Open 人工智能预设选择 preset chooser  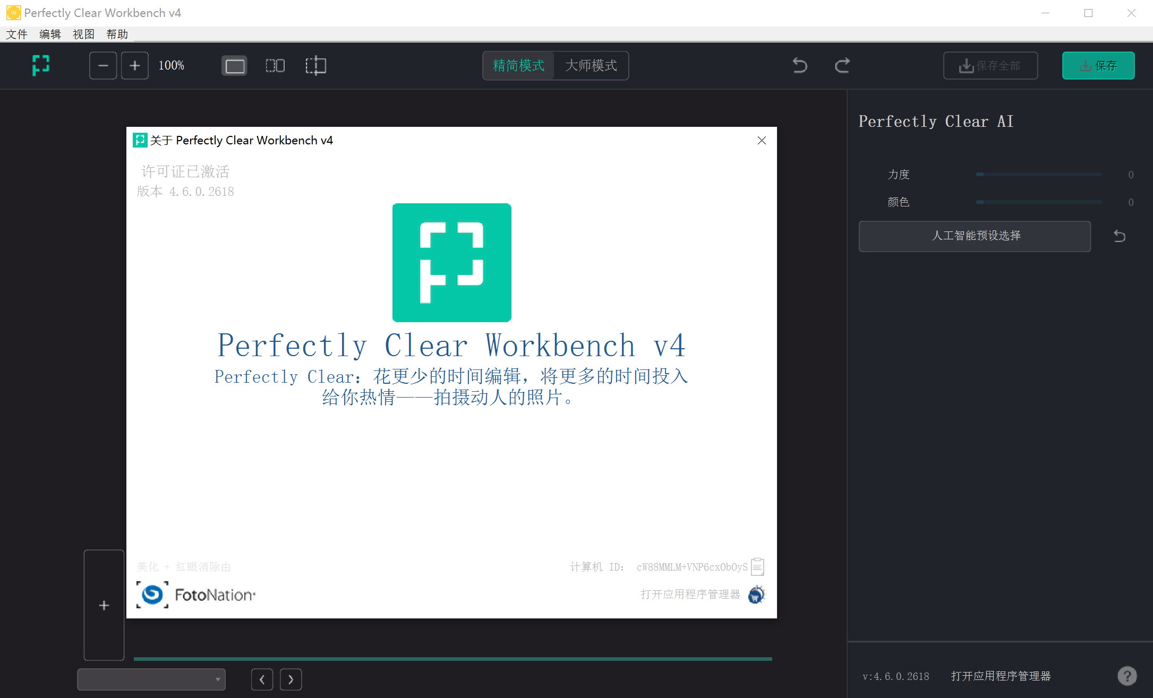[975, 236]
